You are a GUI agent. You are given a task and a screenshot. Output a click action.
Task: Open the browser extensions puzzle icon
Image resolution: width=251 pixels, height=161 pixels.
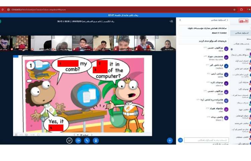tap(241, 10)
